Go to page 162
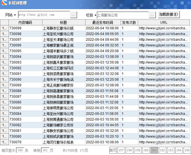 [x=163, y=150]
